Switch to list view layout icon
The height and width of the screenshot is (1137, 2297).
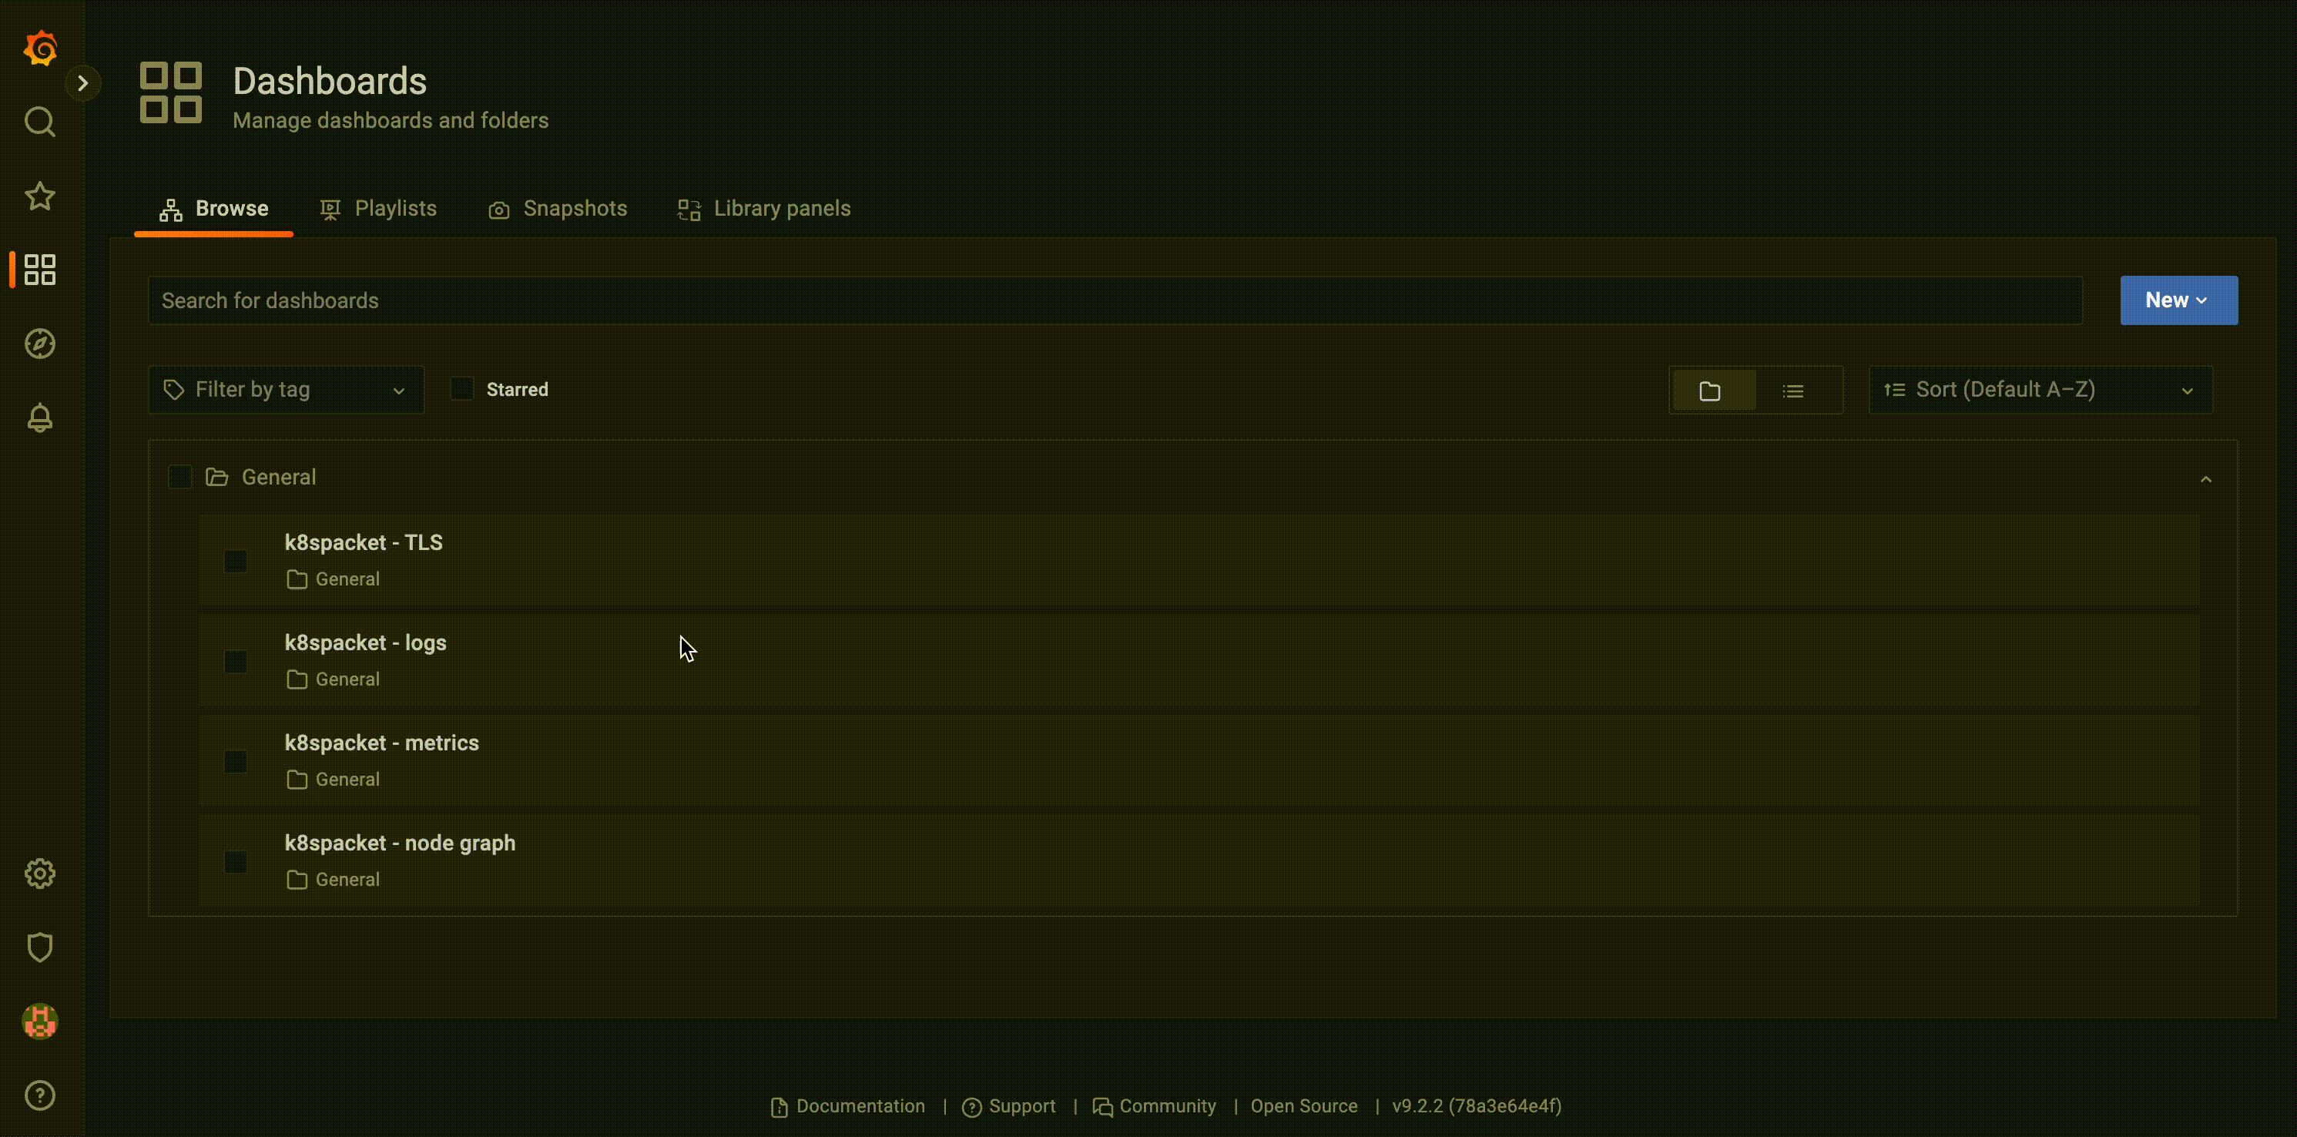1793,391
